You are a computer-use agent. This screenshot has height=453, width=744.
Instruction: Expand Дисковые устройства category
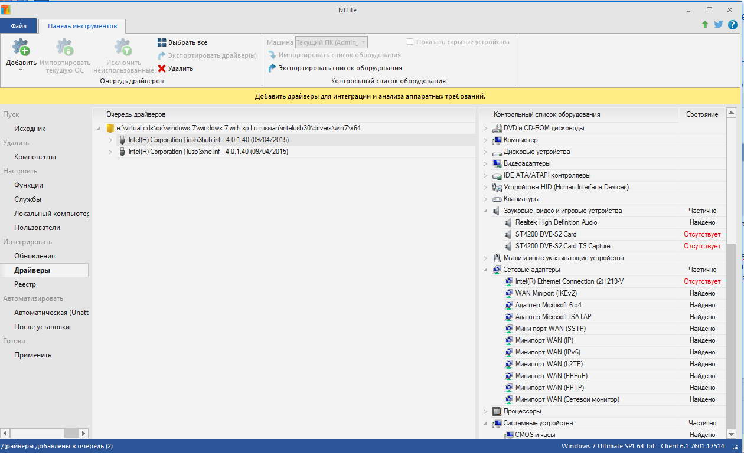[x=485, y=152]
